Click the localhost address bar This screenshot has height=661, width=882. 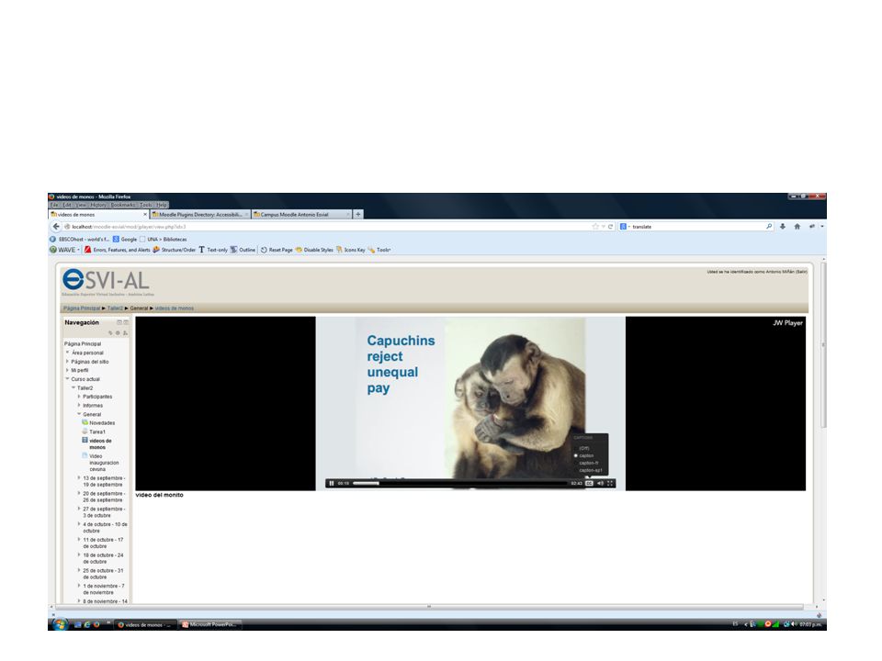point(326,227)
